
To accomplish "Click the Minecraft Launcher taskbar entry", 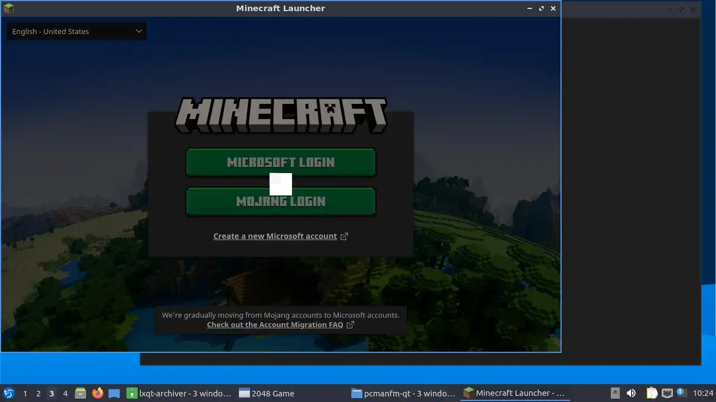I will (x=515, y=393).
